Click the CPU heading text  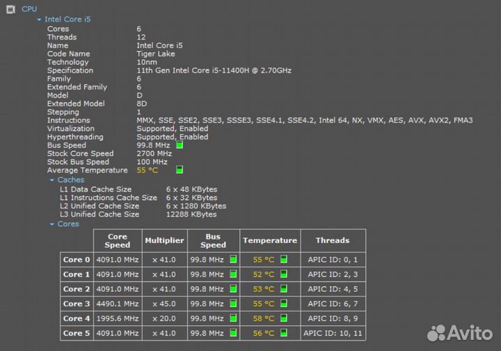tap(29, 8)
